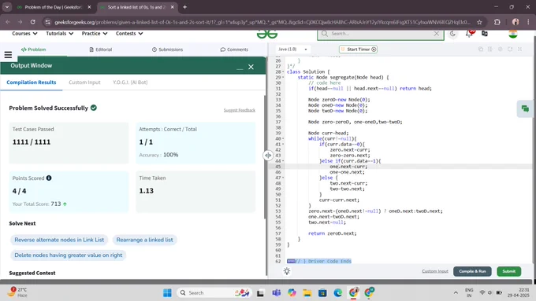Collapse code fold at line 40
This screenshot has width=536, height=301.
pyautogui.click(x=283, y=139)
